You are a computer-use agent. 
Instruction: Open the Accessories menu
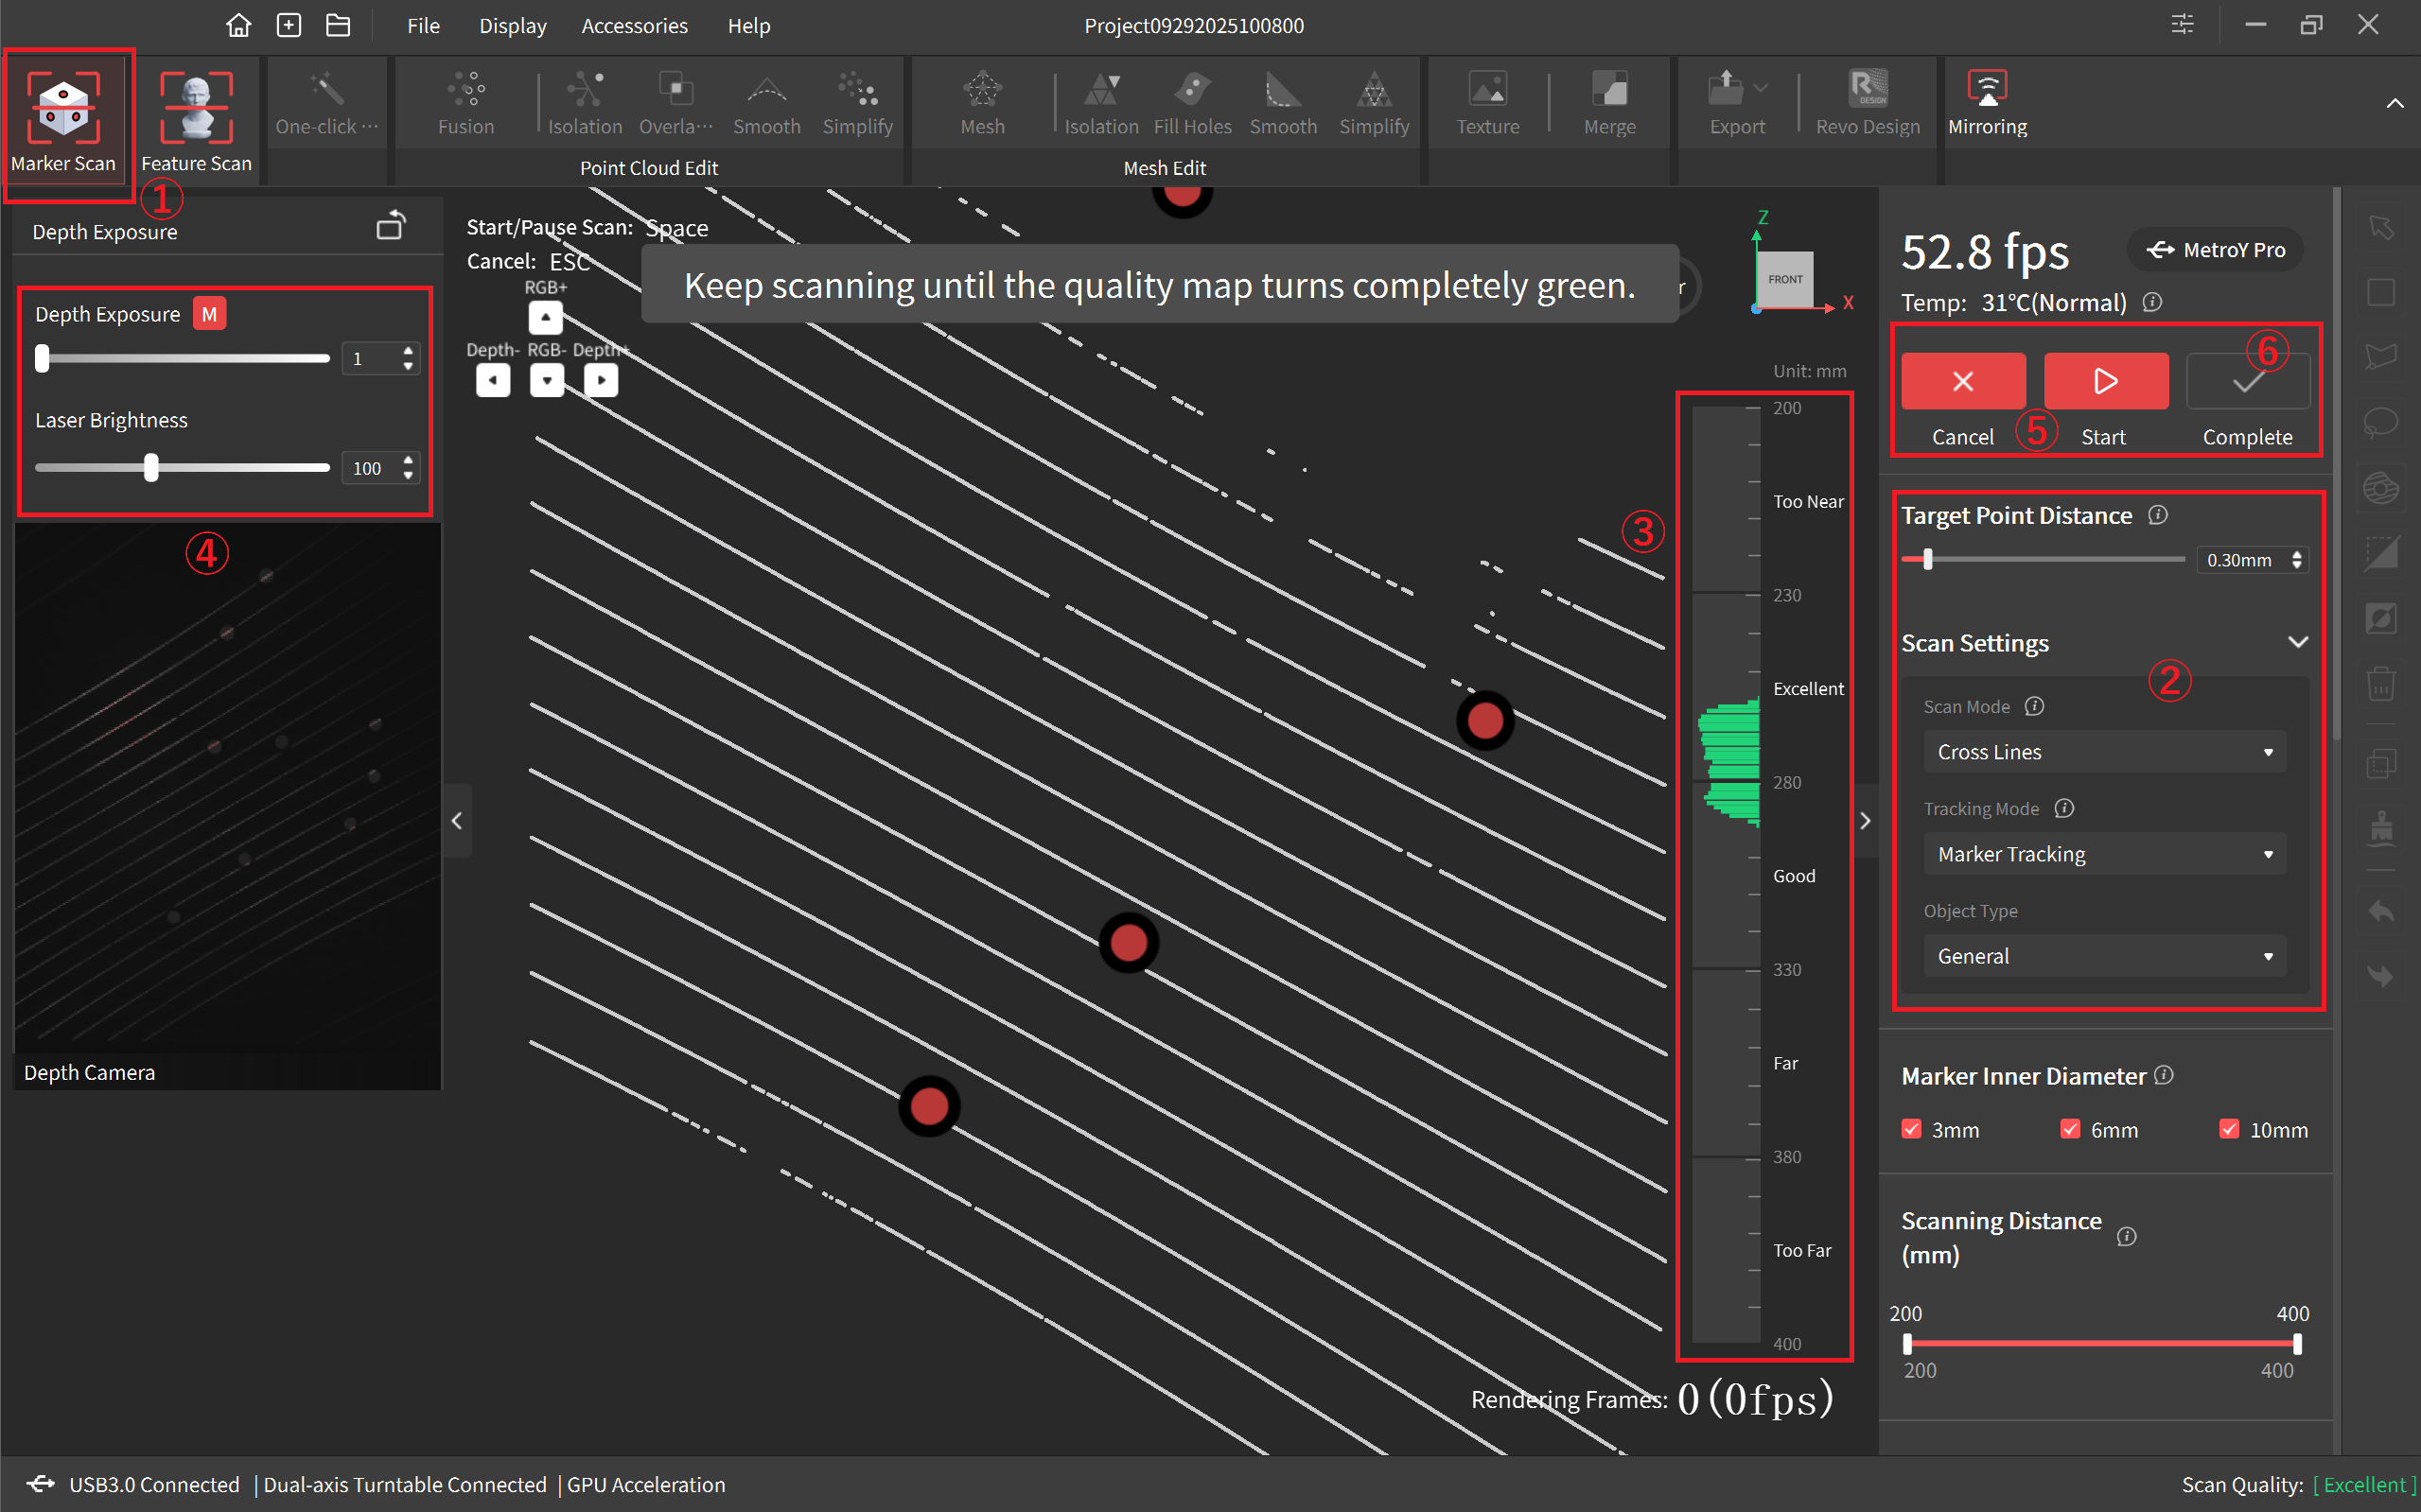click(x=634, y=26)
